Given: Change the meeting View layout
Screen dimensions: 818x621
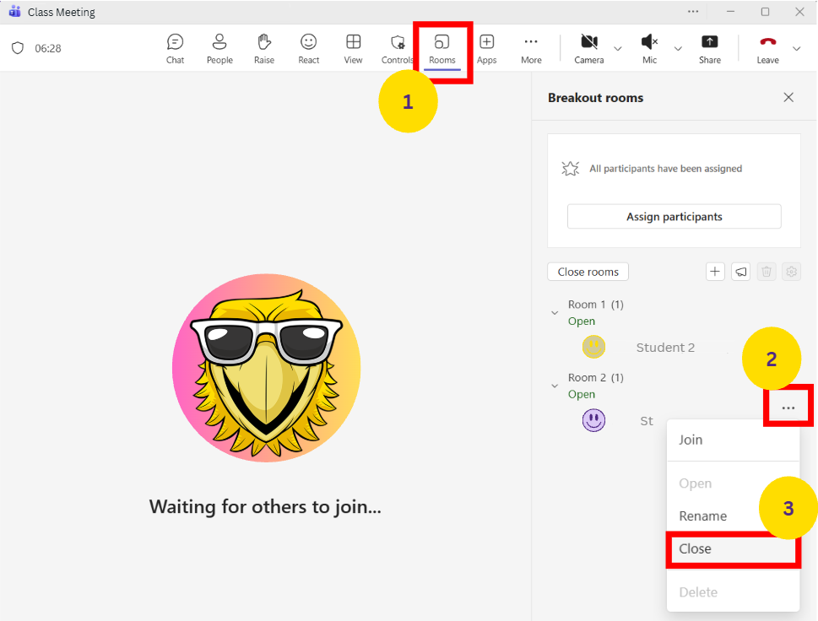Looking at the screenshot, I should (353, 48).
